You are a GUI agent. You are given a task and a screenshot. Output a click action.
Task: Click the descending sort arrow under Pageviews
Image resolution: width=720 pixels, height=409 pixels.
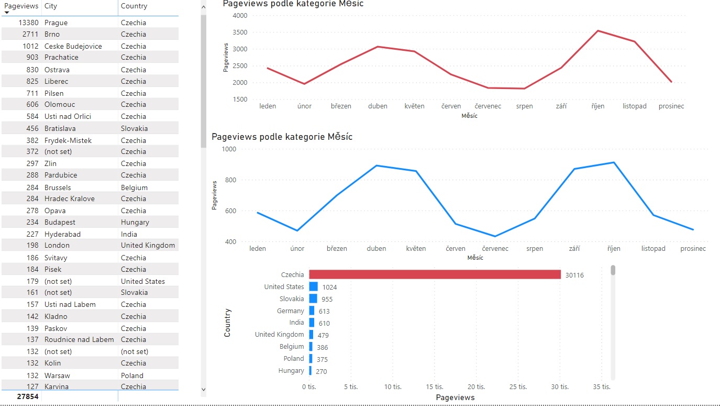pyautogui.click(x=7, y=13)
